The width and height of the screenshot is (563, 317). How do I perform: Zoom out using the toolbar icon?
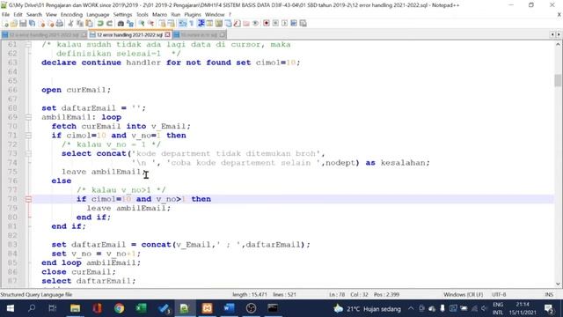pyautogui.click(x=151, y=24)
